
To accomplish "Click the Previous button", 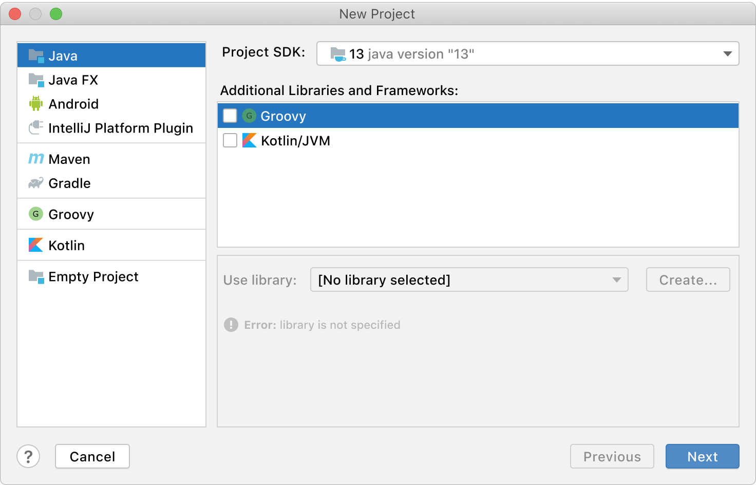I will coord(612,456).
